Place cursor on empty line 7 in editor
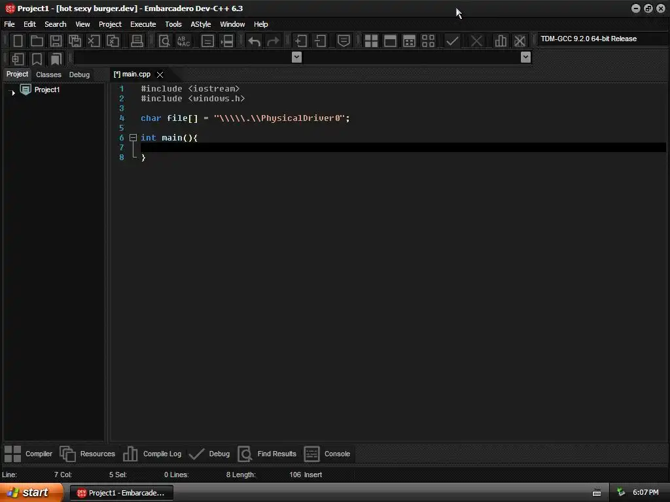 (403, 148)
